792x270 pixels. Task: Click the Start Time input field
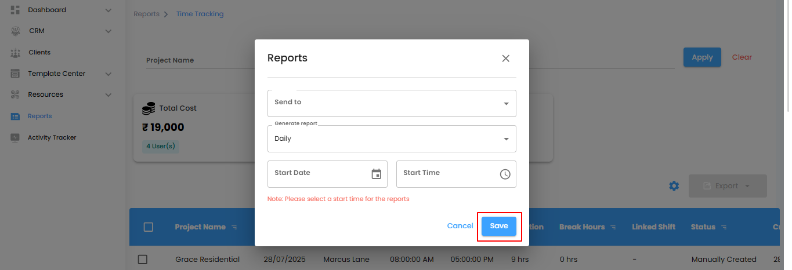pyautogui.click(x=456, y=174)
